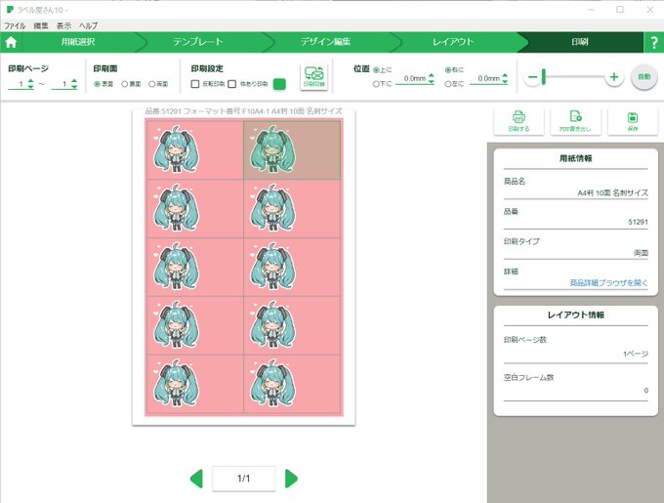Switch to the レイアウト step
This screenshot has height=503, width=664.
(453, 42)
